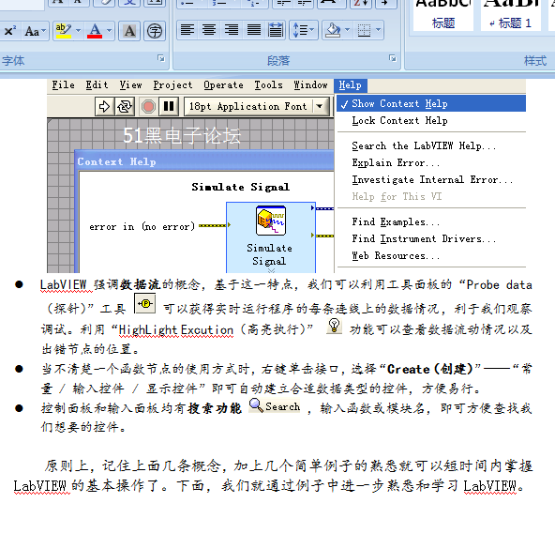The height and width of the screenshot is (549, 555).
Task: Apply the 标题 style from gallery
Action: point(442,15)
